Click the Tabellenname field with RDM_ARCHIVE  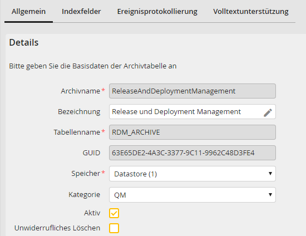coord(193,132)
